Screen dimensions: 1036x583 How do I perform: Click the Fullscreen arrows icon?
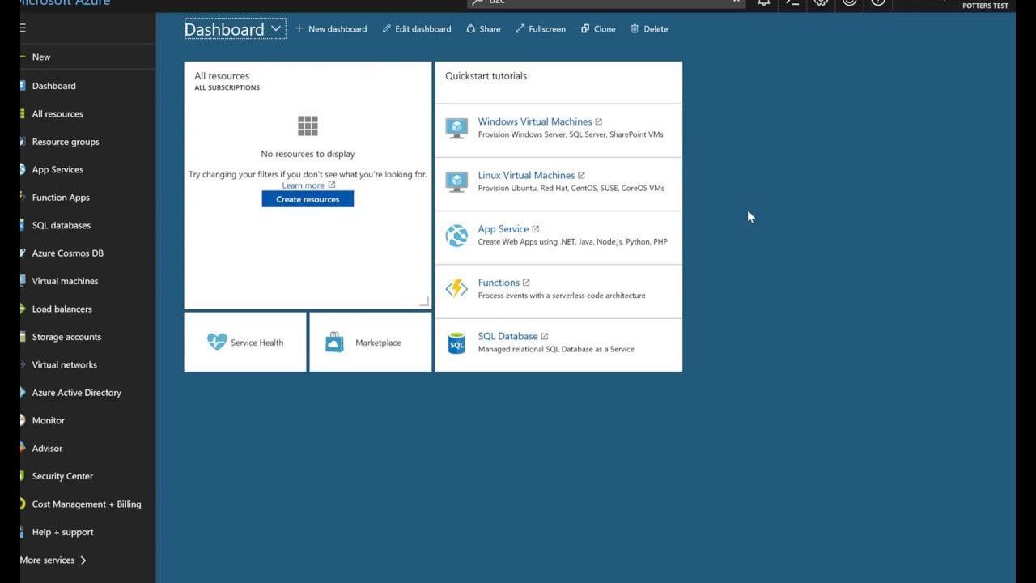(x=520, y=28)
